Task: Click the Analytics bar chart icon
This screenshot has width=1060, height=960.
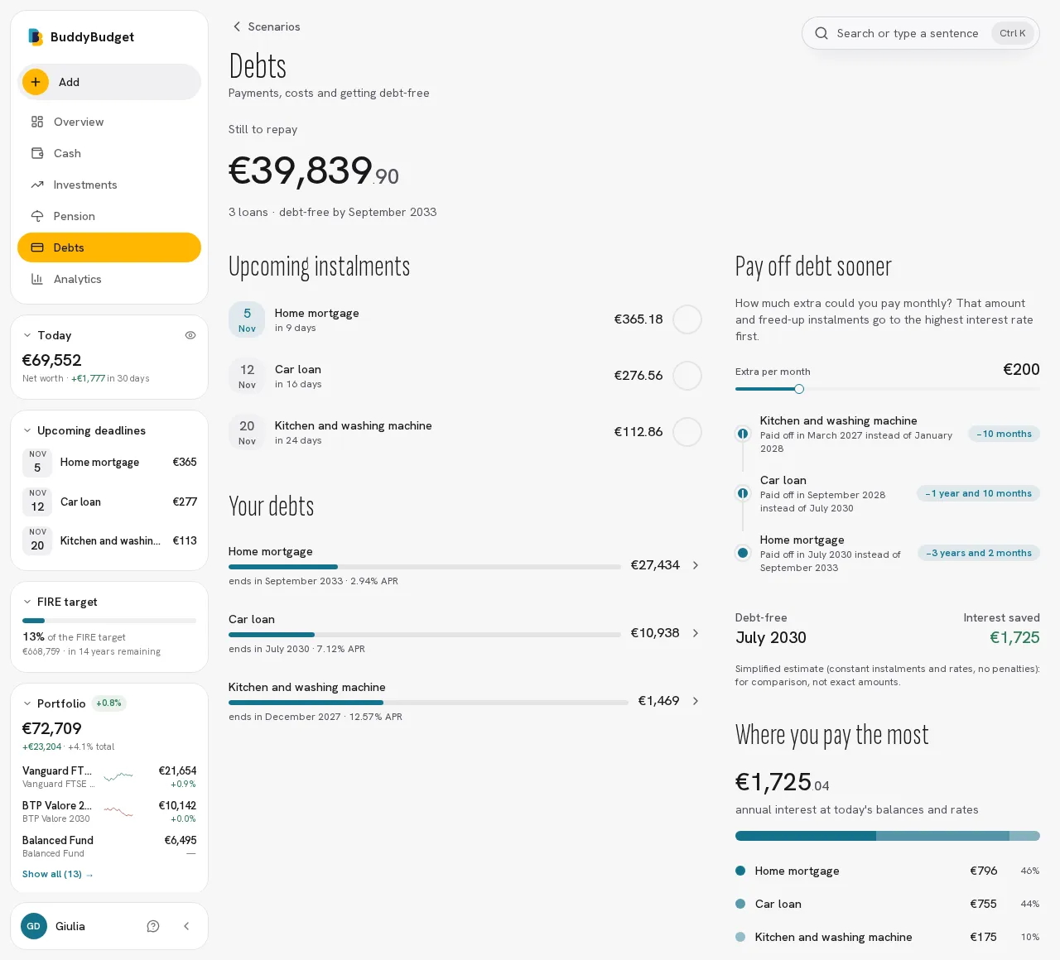Action: 37,279
